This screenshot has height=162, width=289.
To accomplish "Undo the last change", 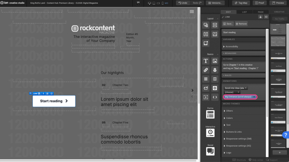I will (183, 3).
